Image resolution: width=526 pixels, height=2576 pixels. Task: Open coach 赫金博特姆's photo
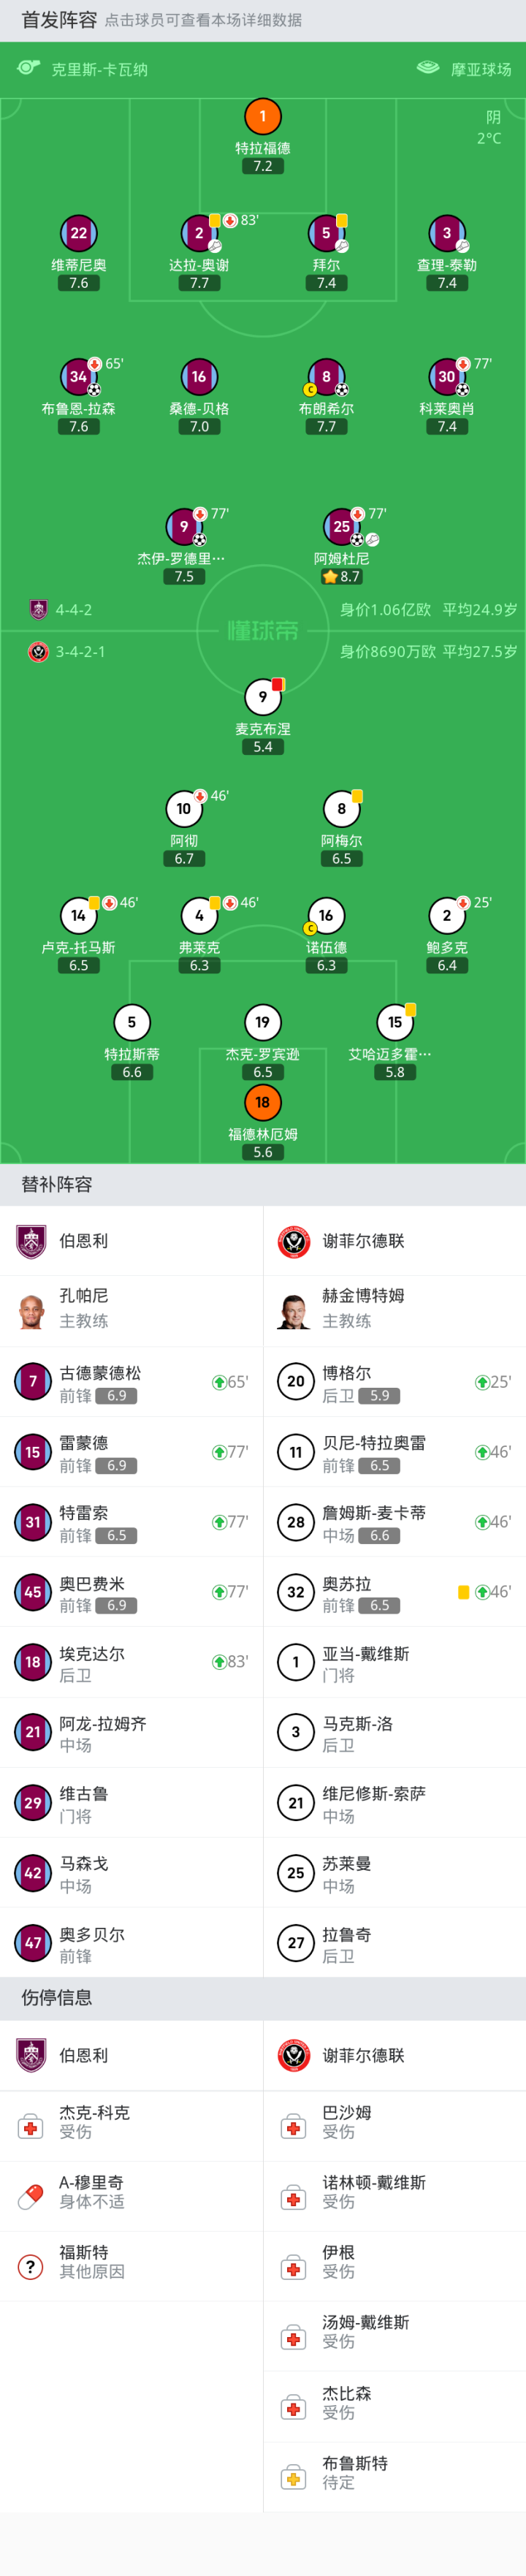coord(294,1308)
